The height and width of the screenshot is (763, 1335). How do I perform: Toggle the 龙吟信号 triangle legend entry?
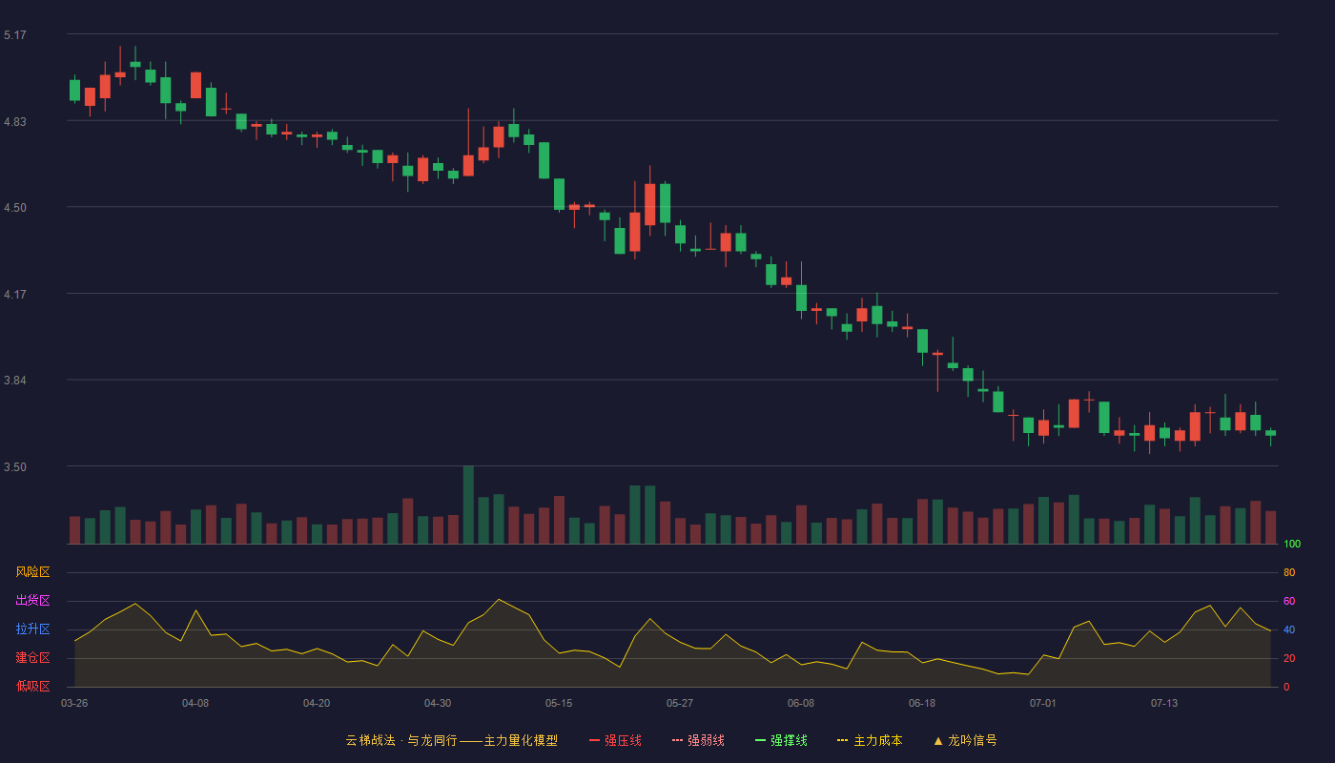pyautogui.click(x=965, y=740)
